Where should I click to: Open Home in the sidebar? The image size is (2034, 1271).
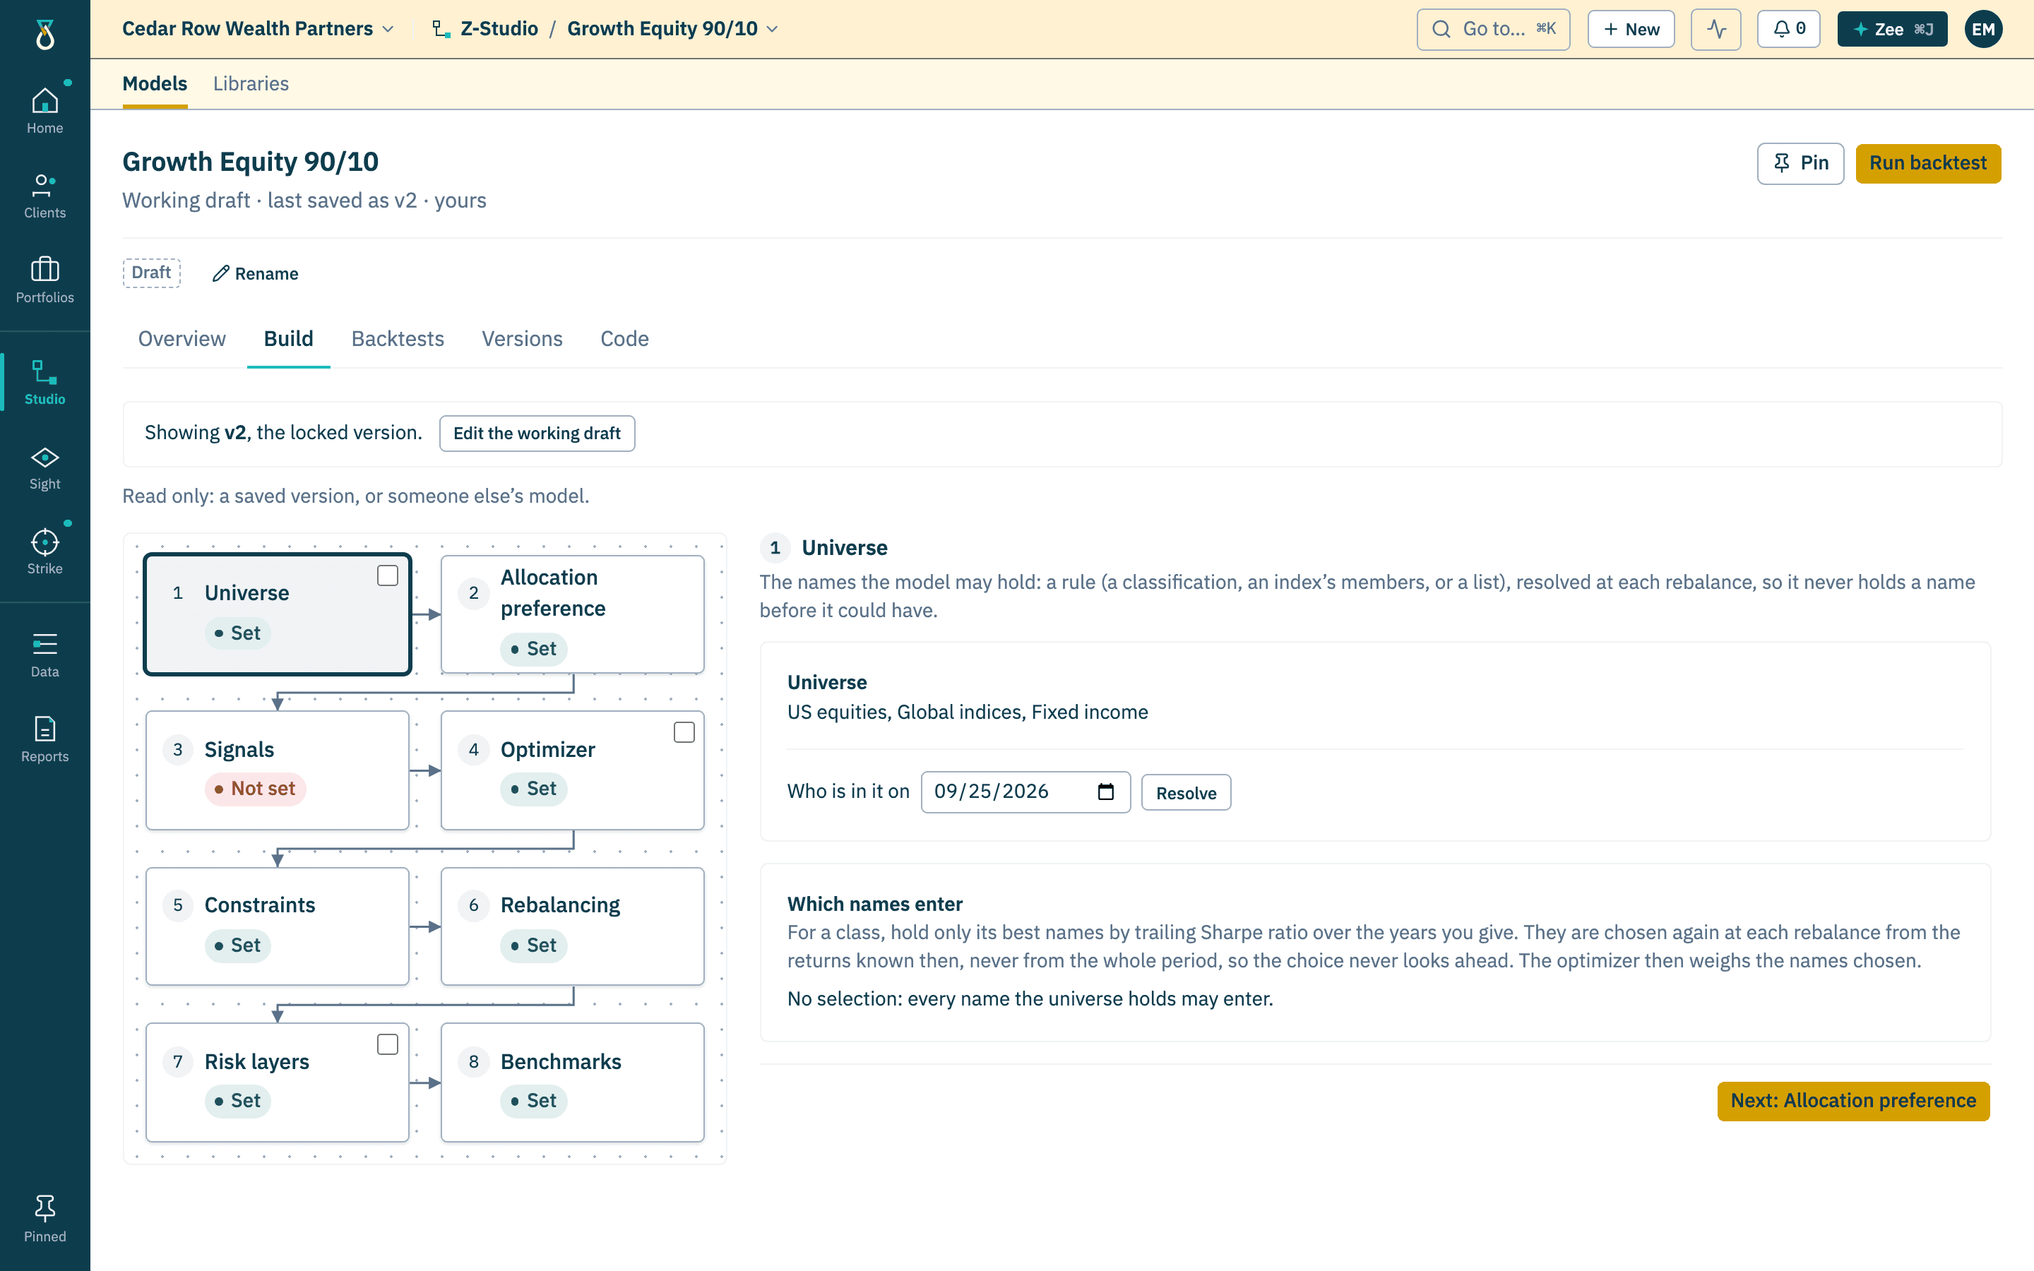(44, 112)
